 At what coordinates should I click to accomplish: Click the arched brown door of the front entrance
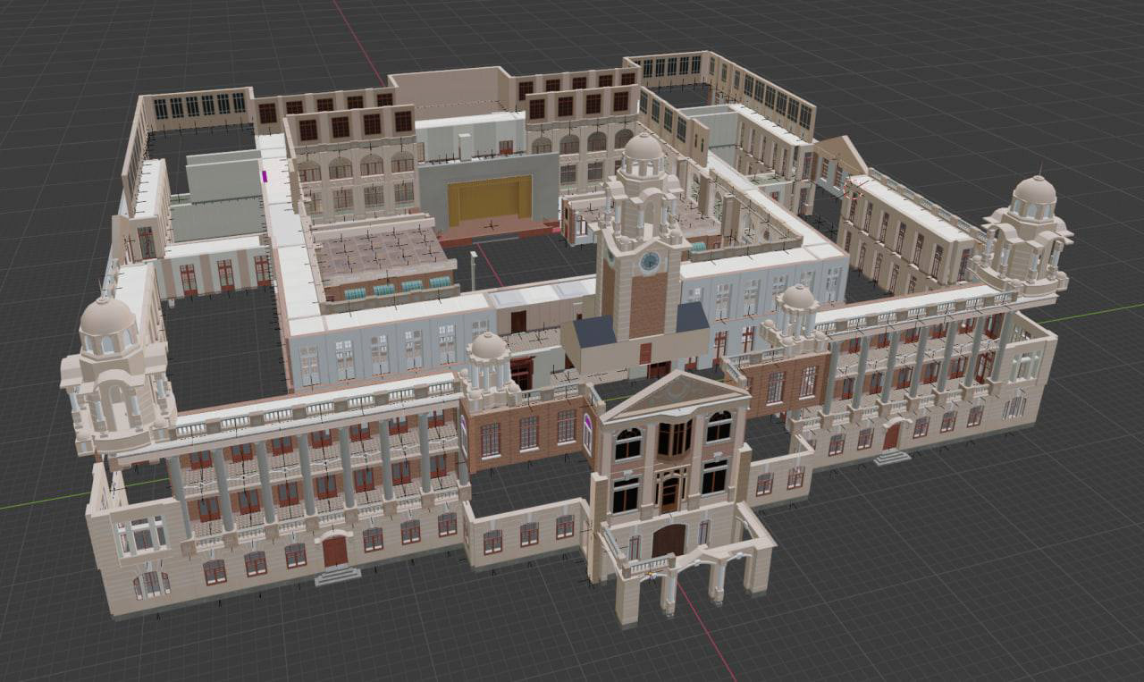(x=669, y=540)
